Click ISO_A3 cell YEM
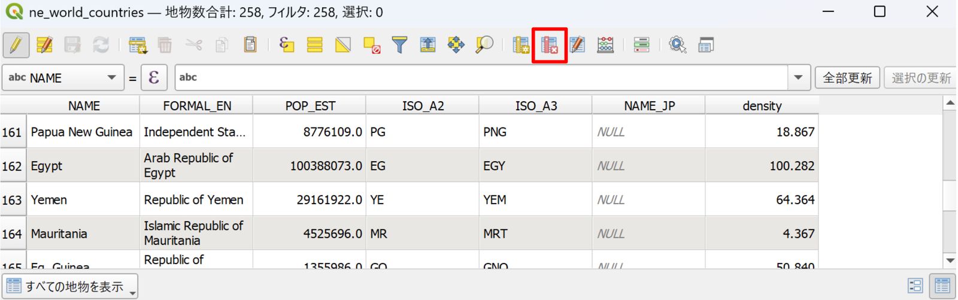 [536, 200]
